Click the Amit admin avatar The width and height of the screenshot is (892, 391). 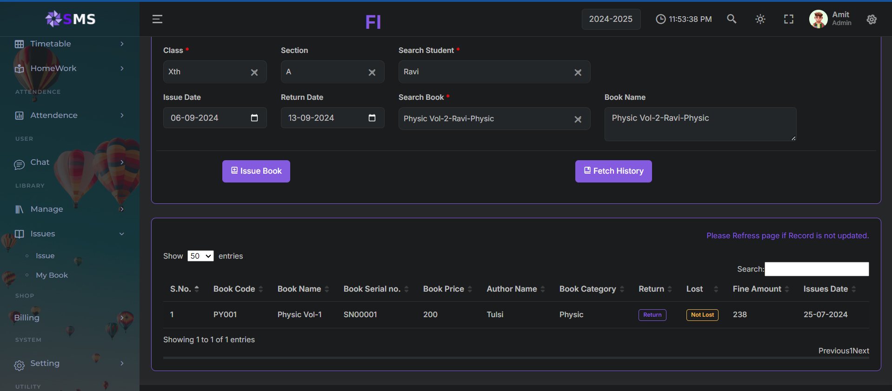[819, 19]
